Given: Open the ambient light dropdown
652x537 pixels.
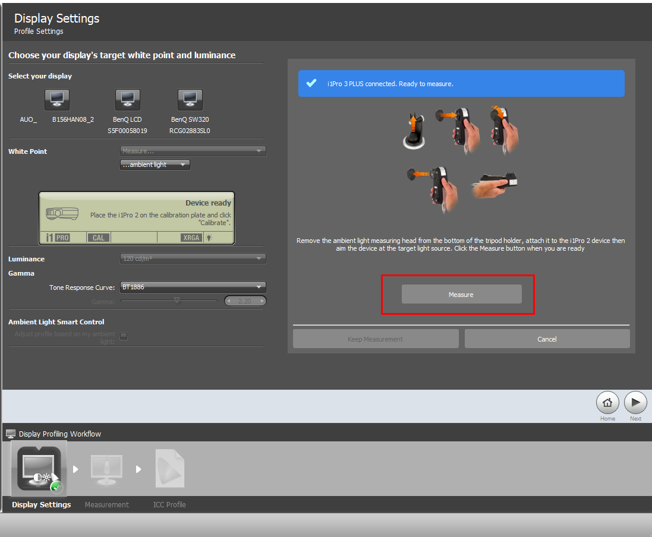Looking at the screenshot, I should 155,165.
